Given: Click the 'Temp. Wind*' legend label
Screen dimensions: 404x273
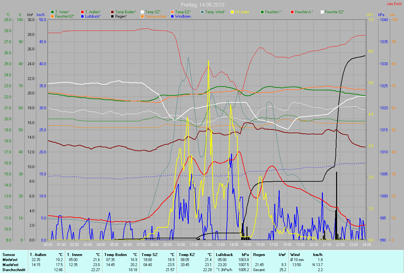Looking at the screenshot, I should tap(215, 12).
